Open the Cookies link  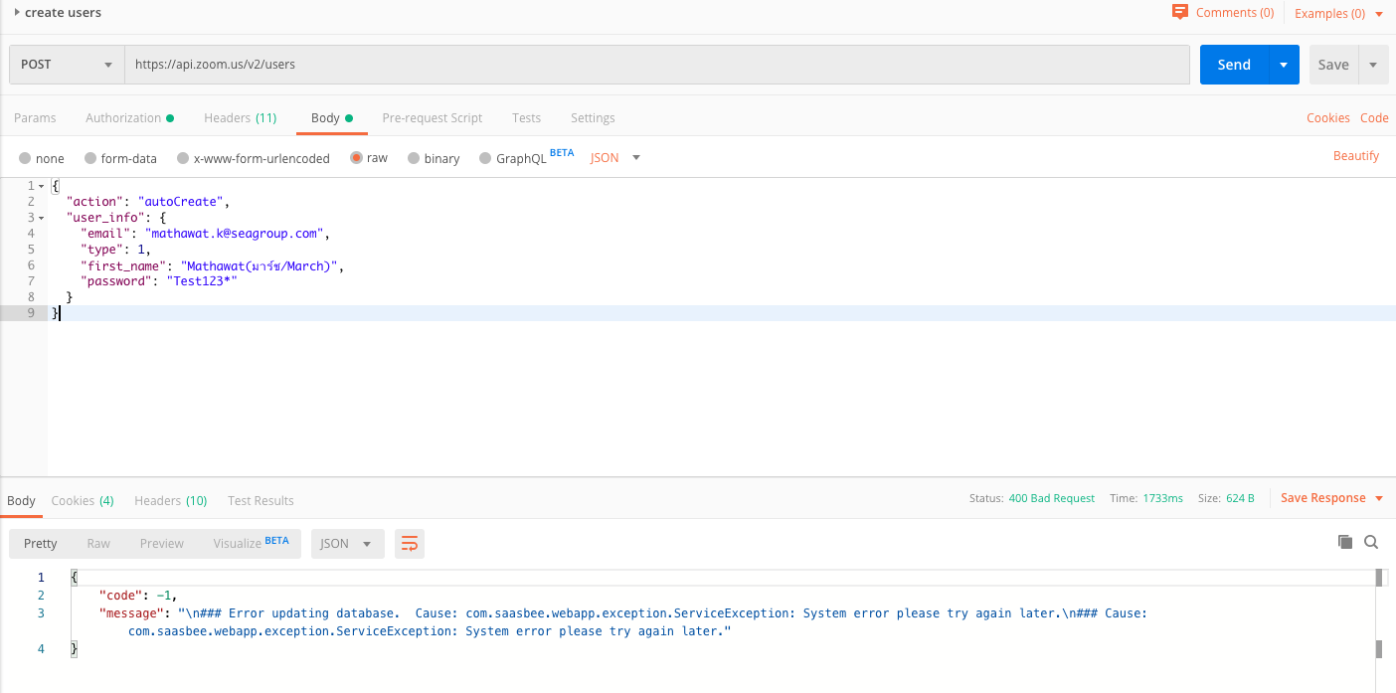(x=1327, y=117)
